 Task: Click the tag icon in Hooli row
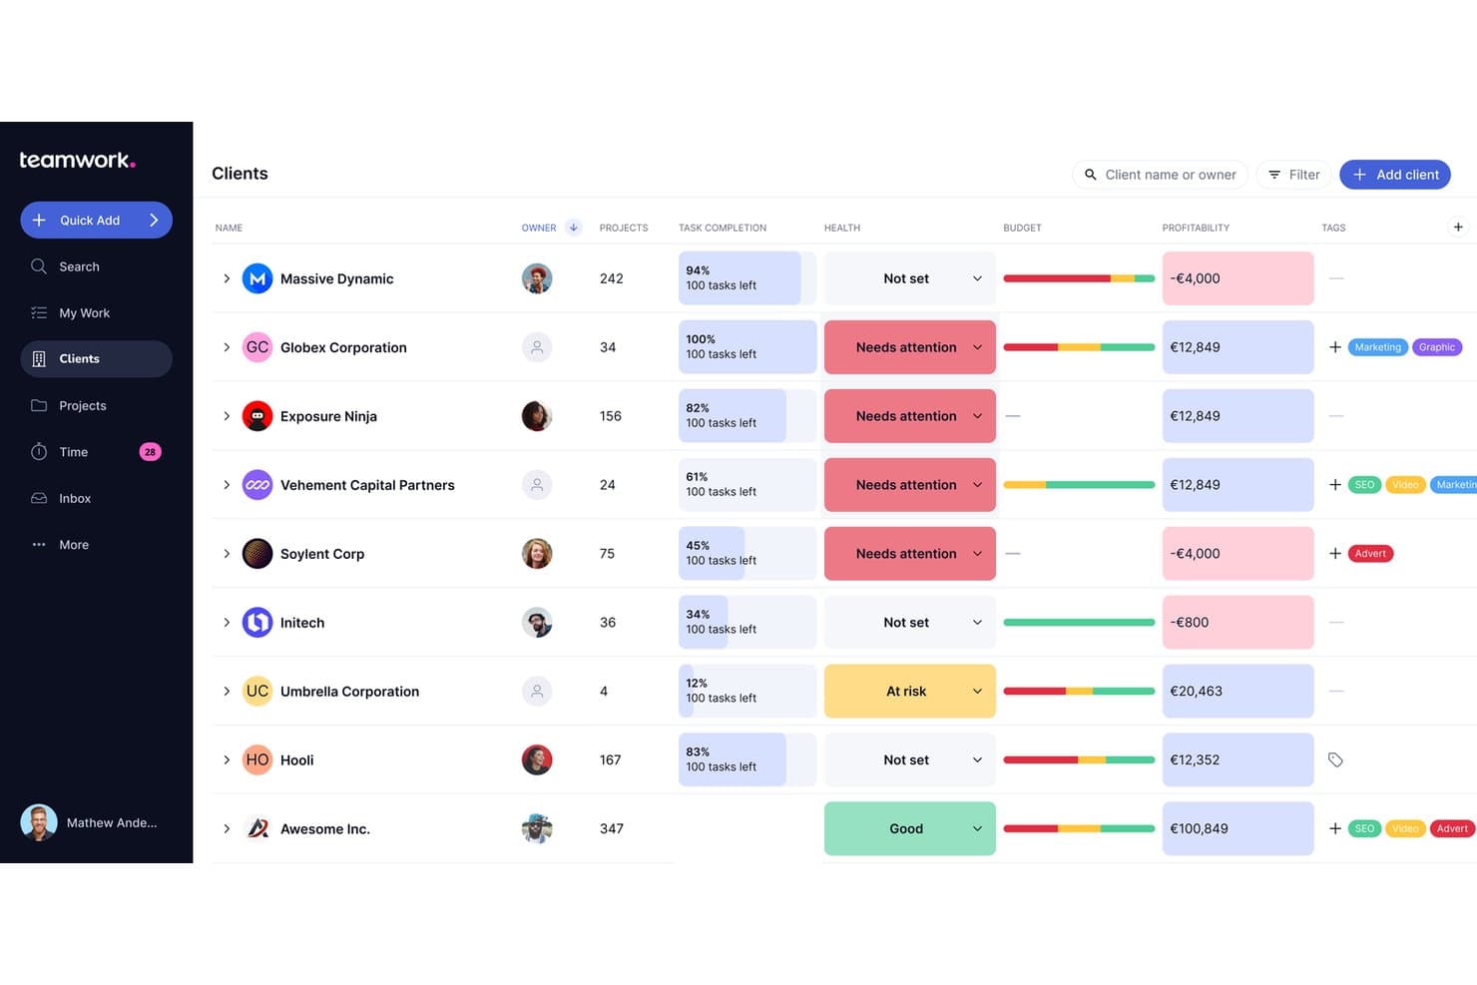1335,760
